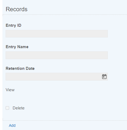Viewport: 127px width, 130px height.
Task: Click empty panel area right of Add link
Action: click(x=71, y=125)
